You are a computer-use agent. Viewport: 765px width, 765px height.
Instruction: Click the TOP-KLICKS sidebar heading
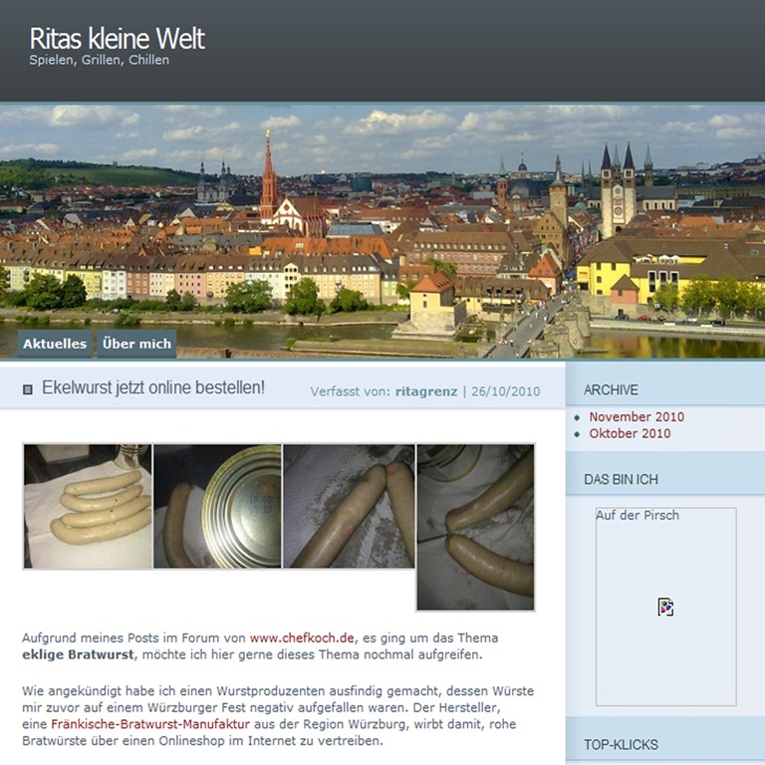point(621,744)
